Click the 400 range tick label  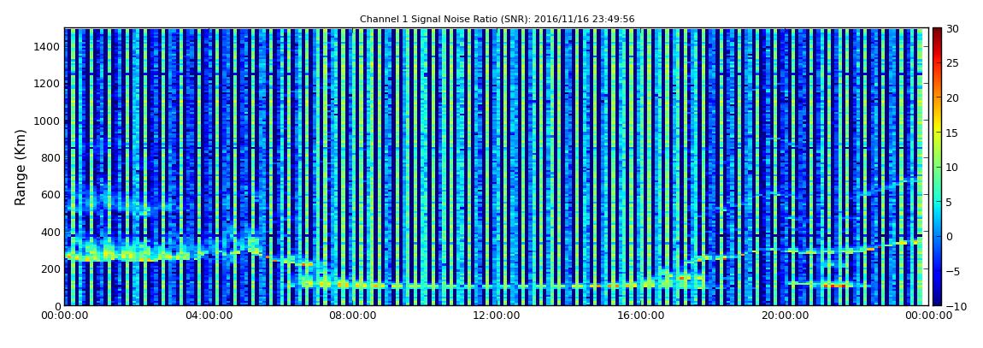pyautogui.click(x=50, y=232)
